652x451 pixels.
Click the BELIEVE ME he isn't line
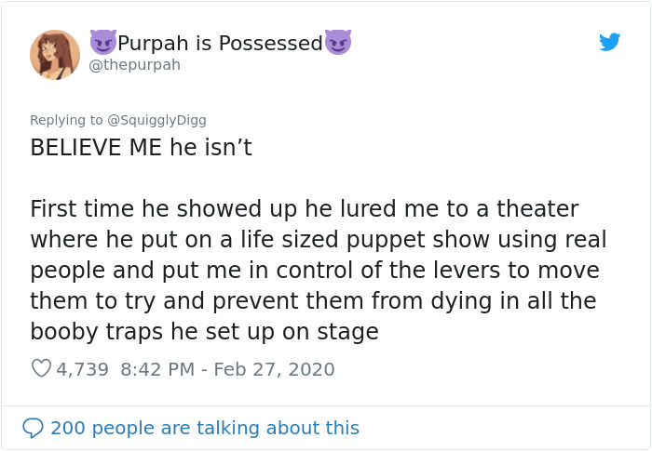(141, 148)
